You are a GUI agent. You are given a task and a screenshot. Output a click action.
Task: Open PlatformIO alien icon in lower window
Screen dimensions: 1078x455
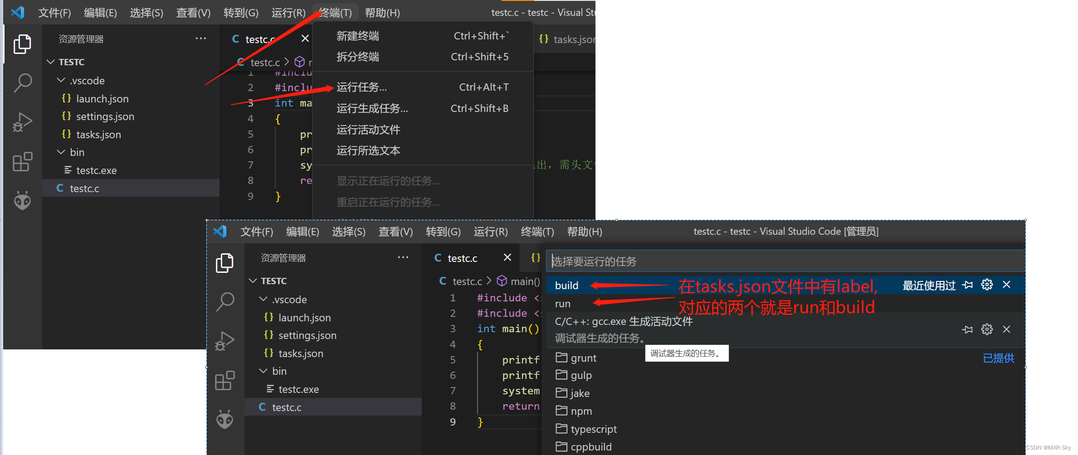pyautogui.click(x=224, y=420)
